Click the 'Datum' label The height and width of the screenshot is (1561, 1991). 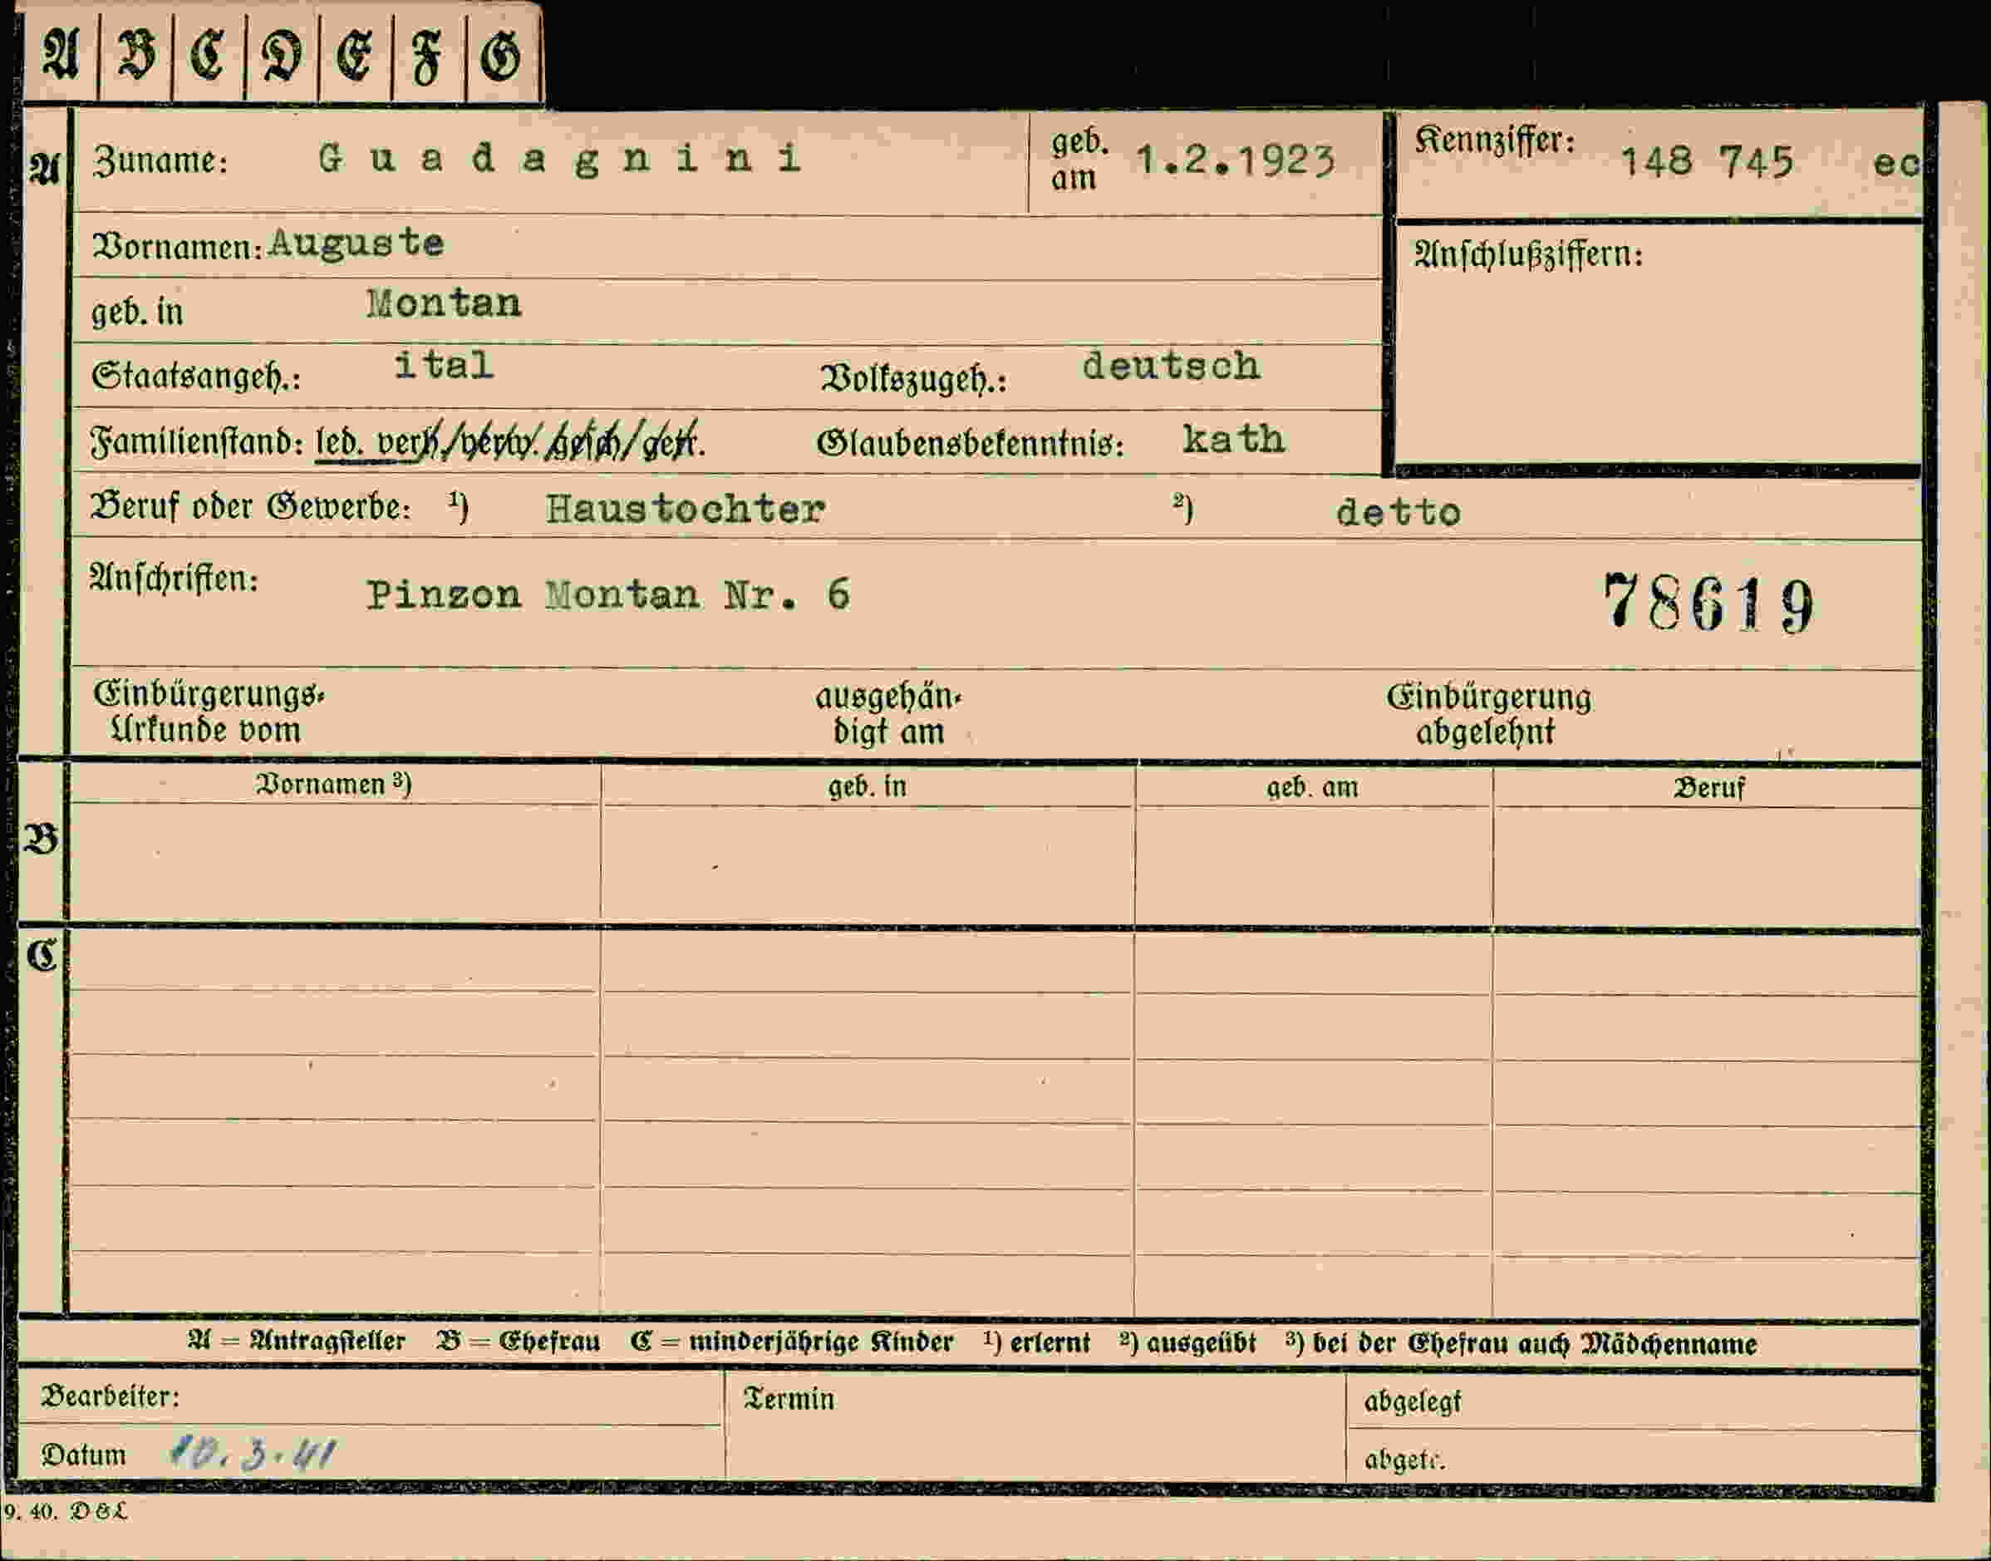pos(83,1455)
